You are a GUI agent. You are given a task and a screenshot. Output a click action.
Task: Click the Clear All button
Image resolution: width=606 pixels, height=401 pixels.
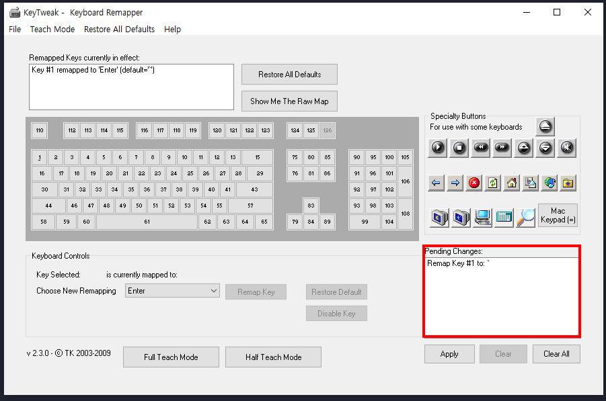pos(556,354)
